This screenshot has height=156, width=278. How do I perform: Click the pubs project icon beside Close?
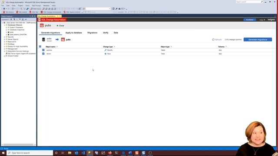[x=42, y=26]
